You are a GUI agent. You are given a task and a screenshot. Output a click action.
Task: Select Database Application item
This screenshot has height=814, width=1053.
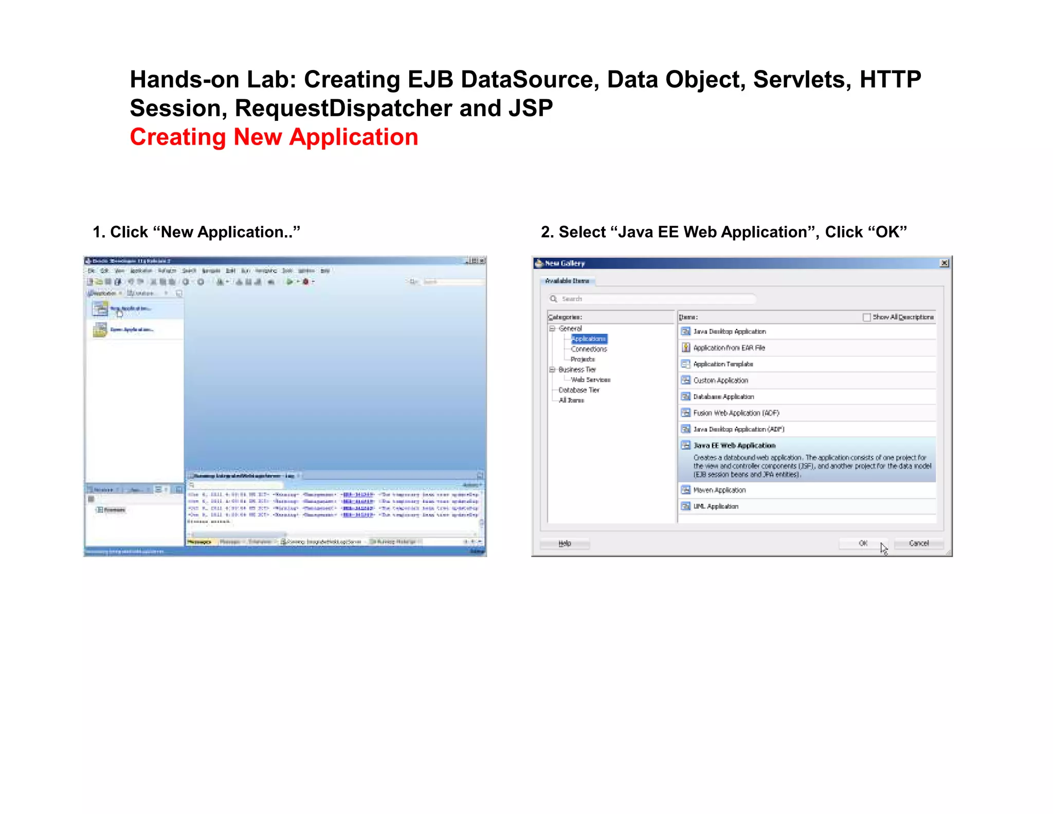pyautogui.click(x=807, y=397)
